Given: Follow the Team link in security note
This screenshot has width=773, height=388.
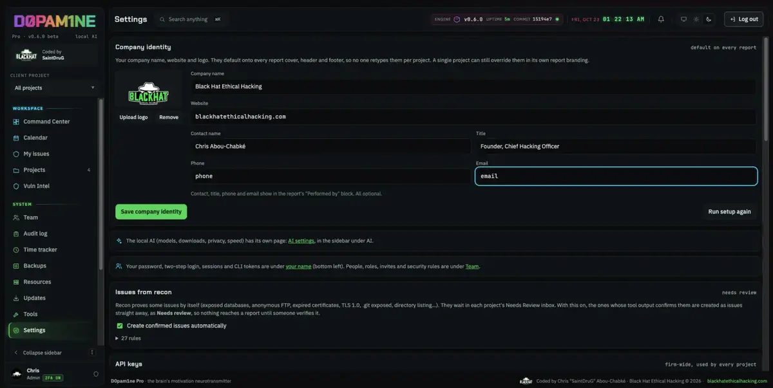Looking at the screenshot, I should point(472,266).
